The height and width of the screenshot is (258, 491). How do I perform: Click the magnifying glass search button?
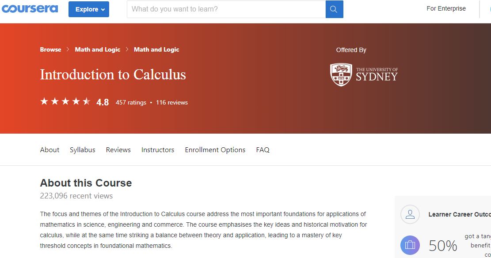point(334,9)
